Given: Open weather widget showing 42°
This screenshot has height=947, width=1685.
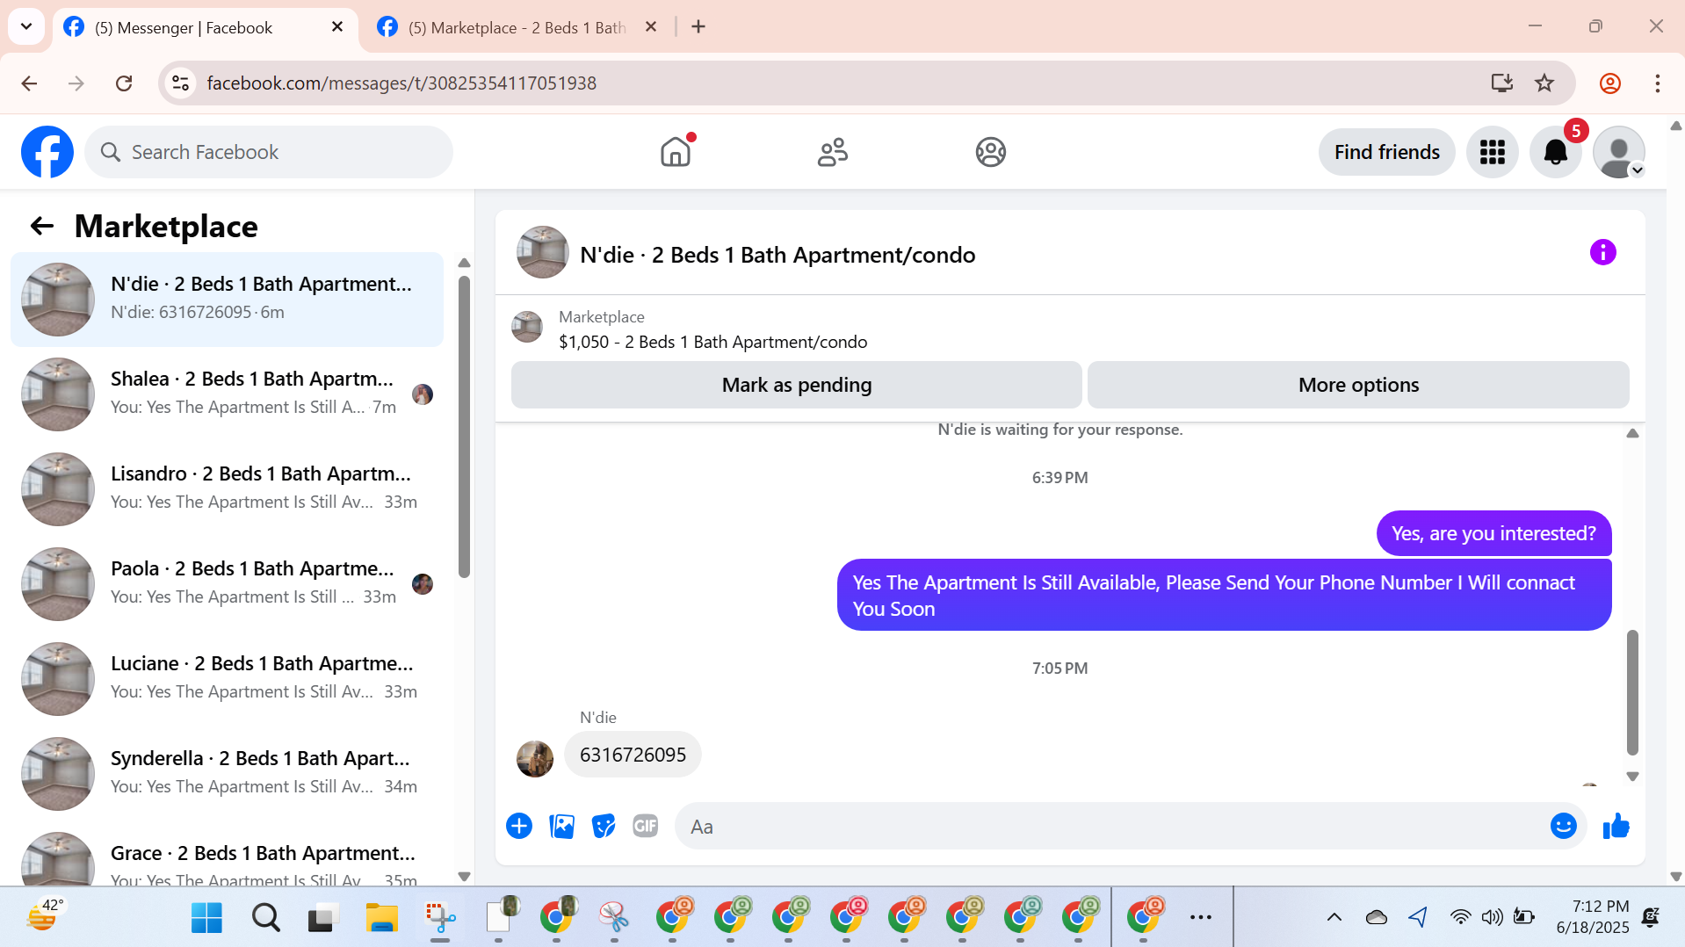Looking at the screenshot, I should pos(46,916).
